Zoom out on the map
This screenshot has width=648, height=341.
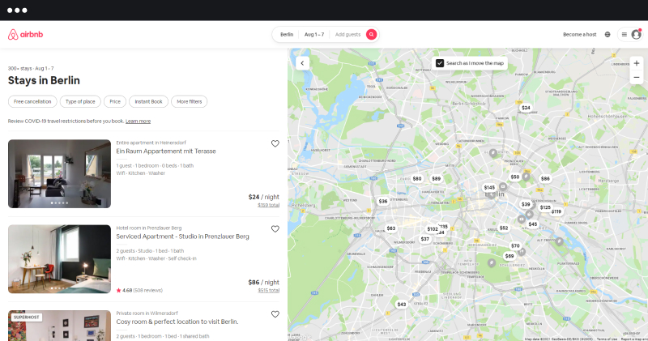[x=636, y=78]
